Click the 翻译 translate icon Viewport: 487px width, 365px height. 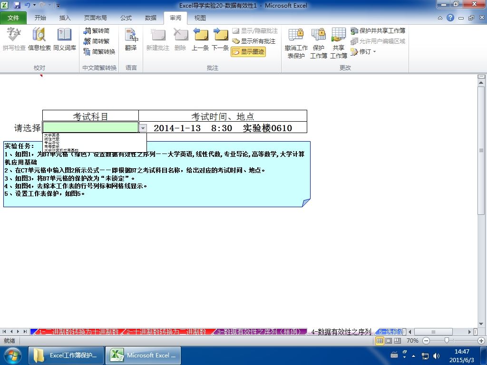pyautogui.click(x=131, y=39)
